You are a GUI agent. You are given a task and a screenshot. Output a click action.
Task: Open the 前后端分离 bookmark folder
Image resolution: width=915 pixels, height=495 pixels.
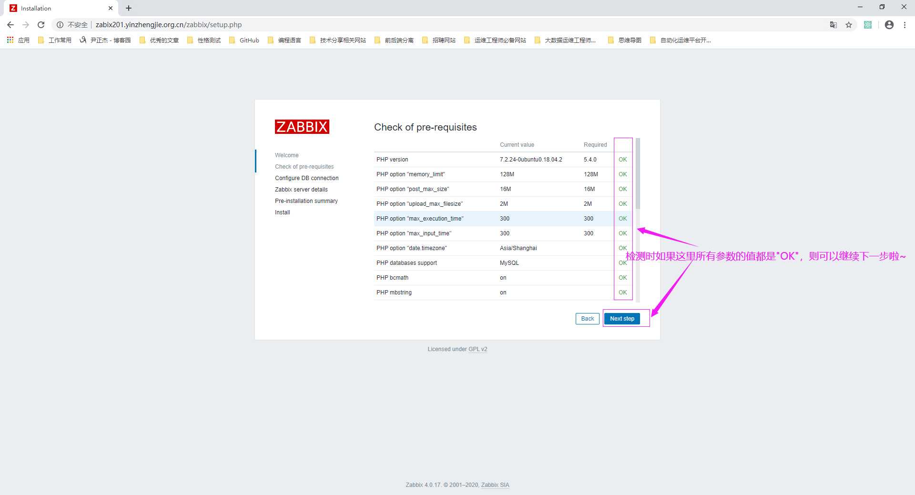394,40
